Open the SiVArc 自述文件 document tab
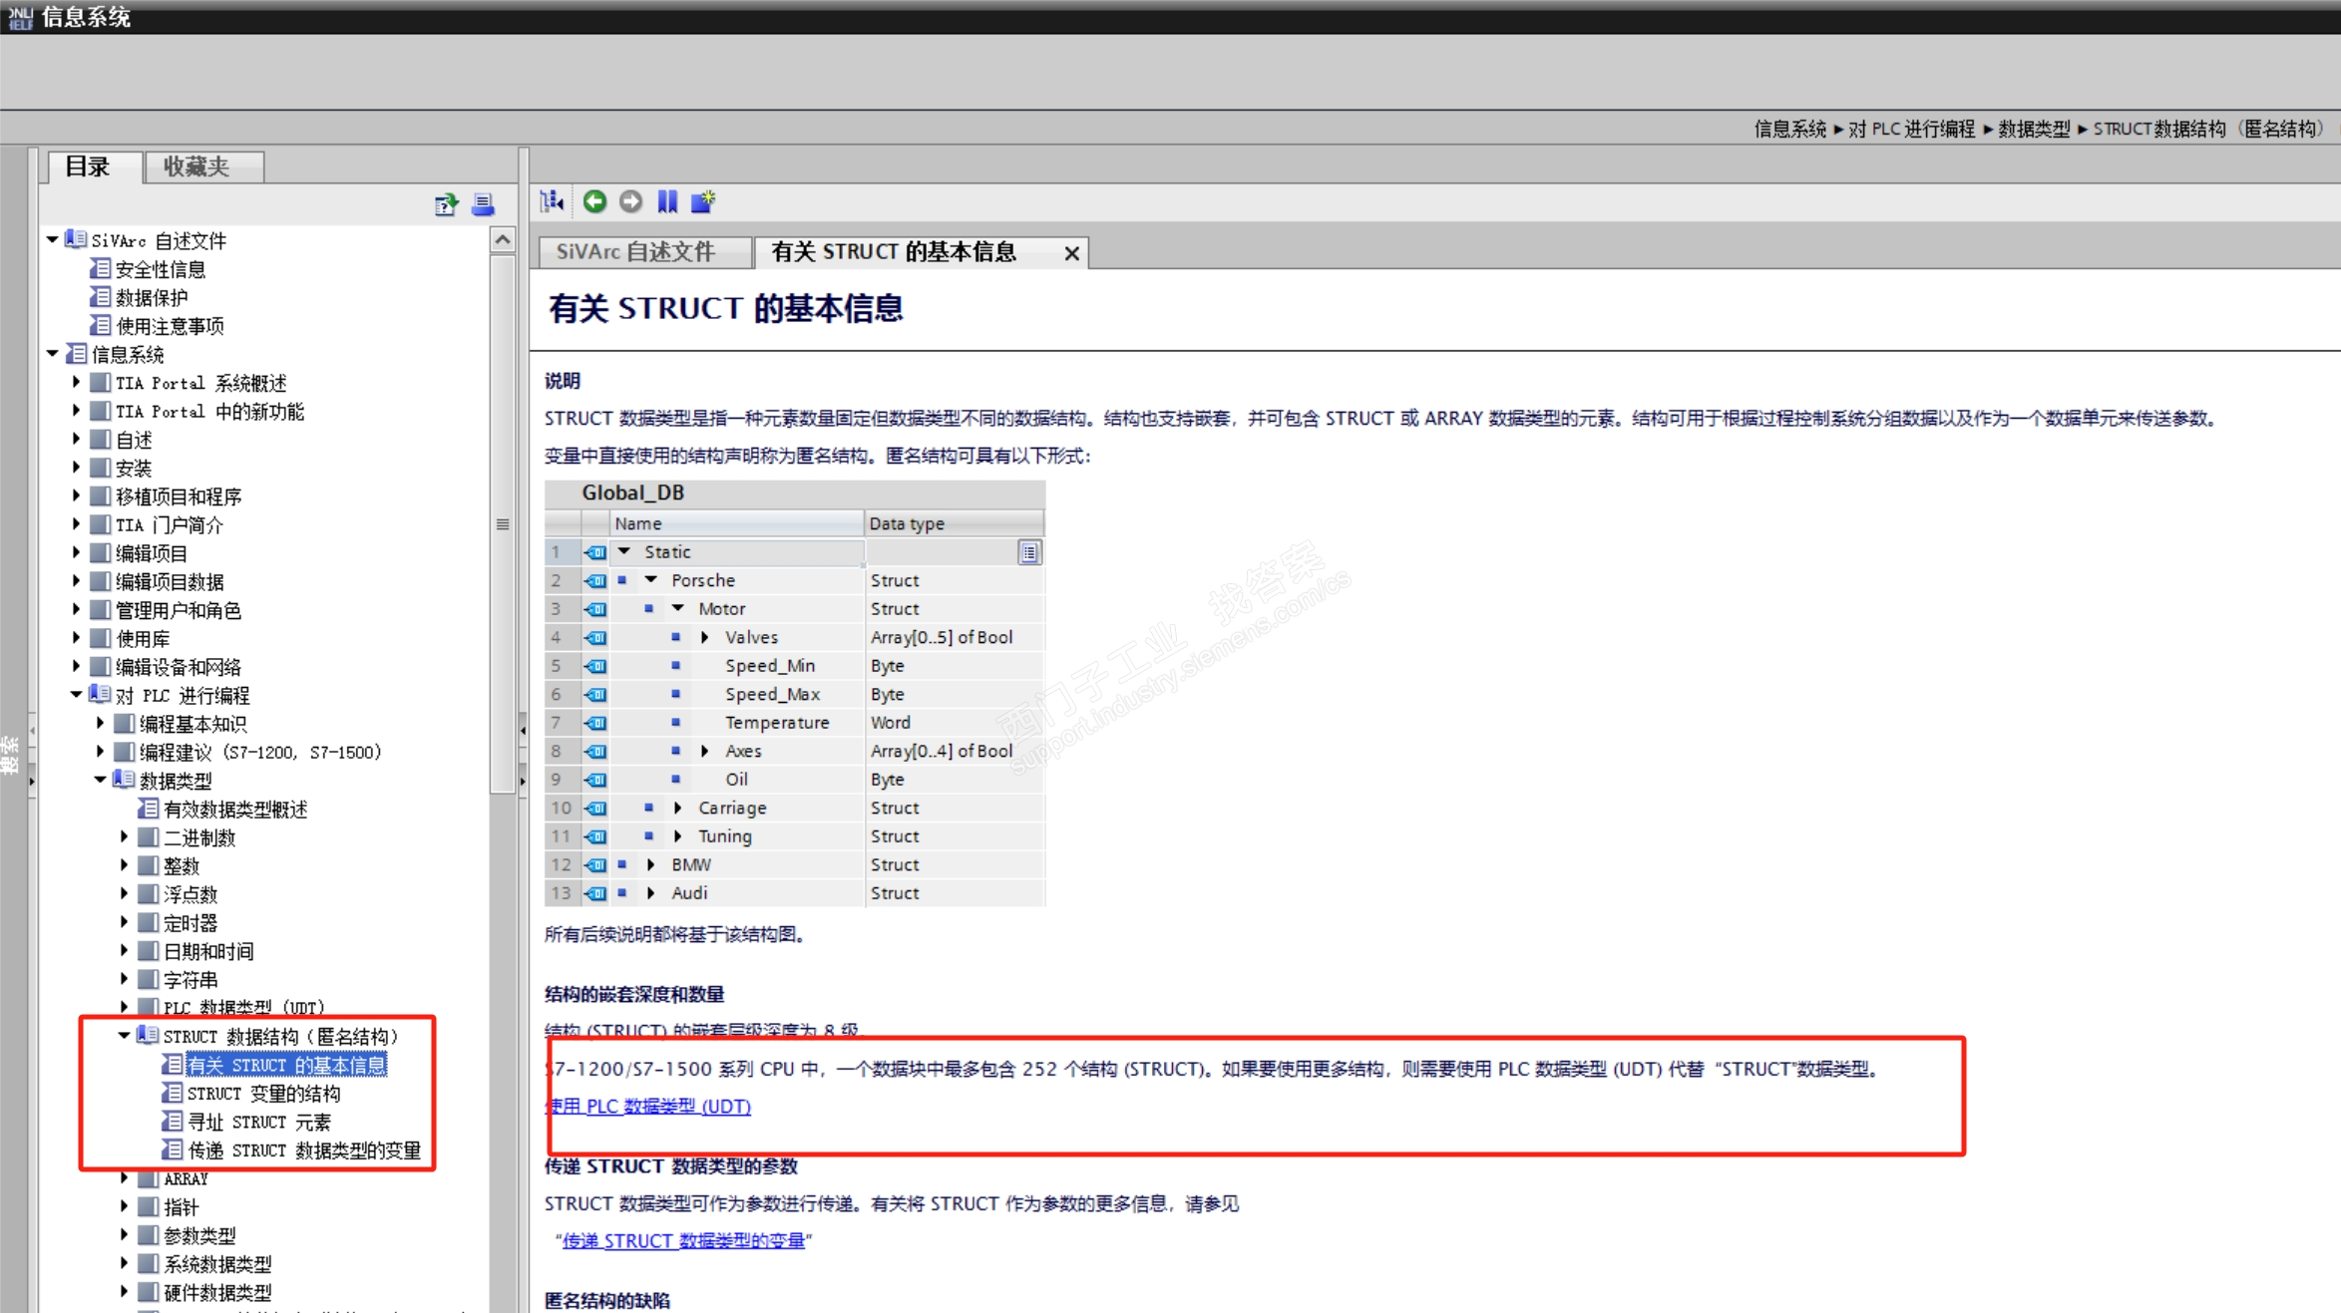Image resolution: width=2341 pixels, height=1313 pixels. pyautogui.click(x=635, y=252)
